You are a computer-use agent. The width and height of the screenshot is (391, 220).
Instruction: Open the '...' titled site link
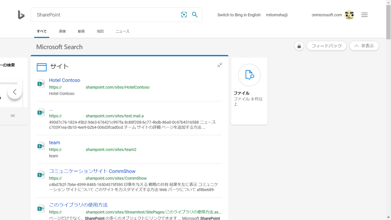51,109
